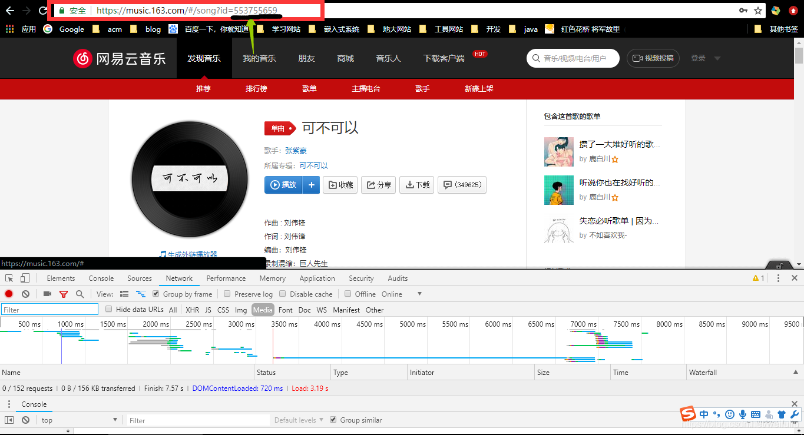This screenshot has height=435, width=804.
Task: Click the album cover vinyl image
Action: [x=190, y=178]
